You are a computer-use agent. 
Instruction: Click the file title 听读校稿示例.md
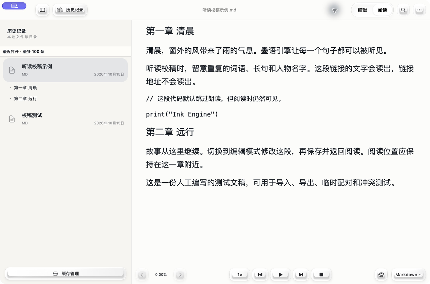click(219, 10)
